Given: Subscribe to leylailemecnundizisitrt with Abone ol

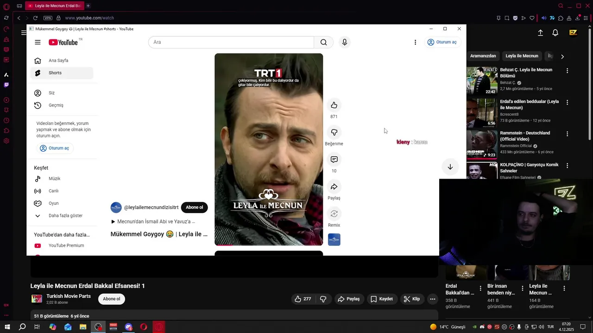Looking at the screenshot, I should [194, 207].
